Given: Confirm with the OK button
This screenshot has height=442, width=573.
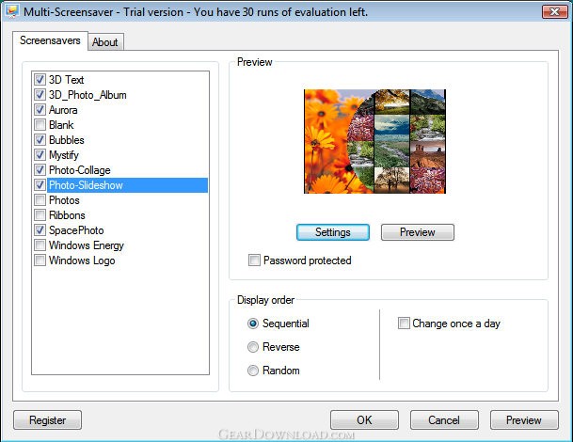Looking at the screenshot, I should (x=364, y=420).
